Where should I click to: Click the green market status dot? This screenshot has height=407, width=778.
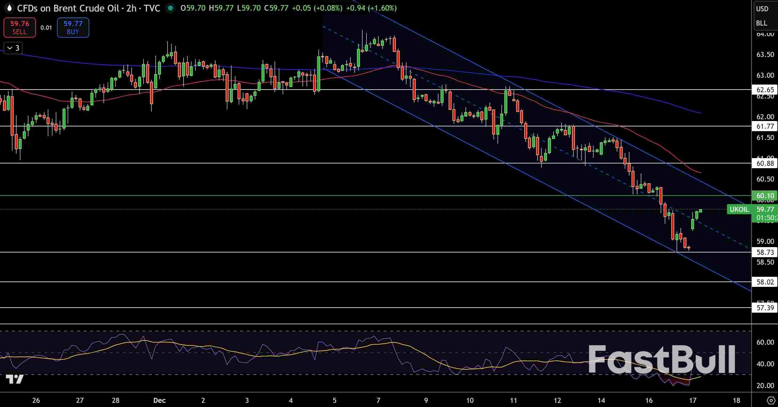click(170, 8)
